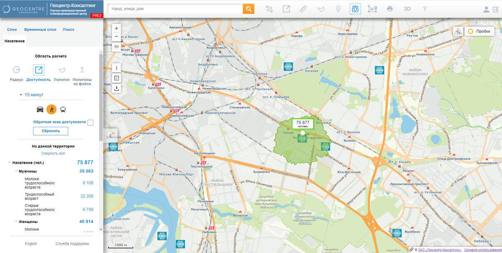Open the user profile icon
502x253 pixels.
point(486,9)
